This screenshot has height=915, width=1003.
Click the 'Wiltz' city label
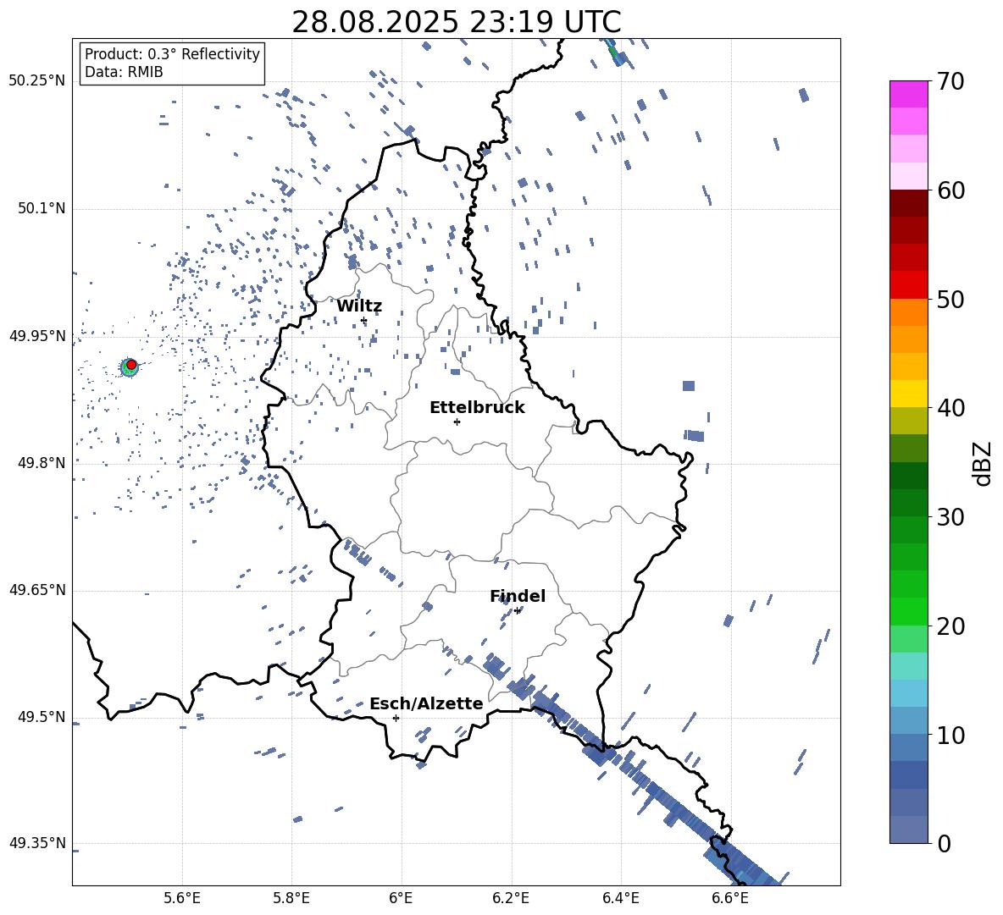(x=359, y=306)
